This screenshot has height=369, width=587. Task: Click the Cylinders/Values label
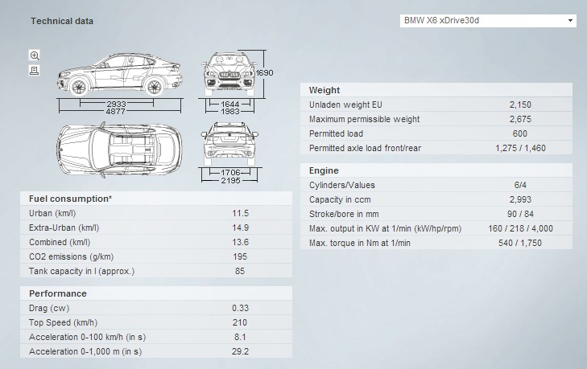coord(341,185)
